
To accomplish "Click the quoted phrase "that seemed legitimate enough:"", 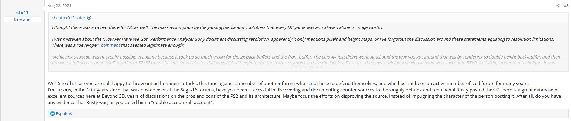I will pos(152,45).
